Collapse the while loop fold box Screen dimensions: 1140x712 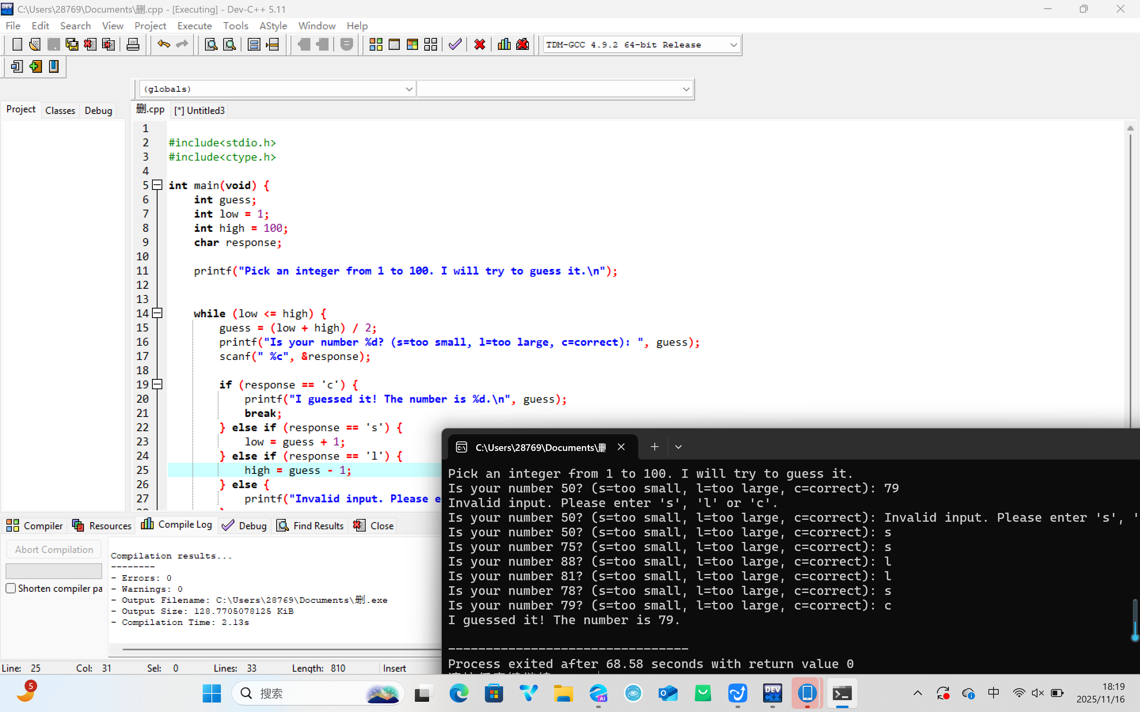click(x=158, y=313)
